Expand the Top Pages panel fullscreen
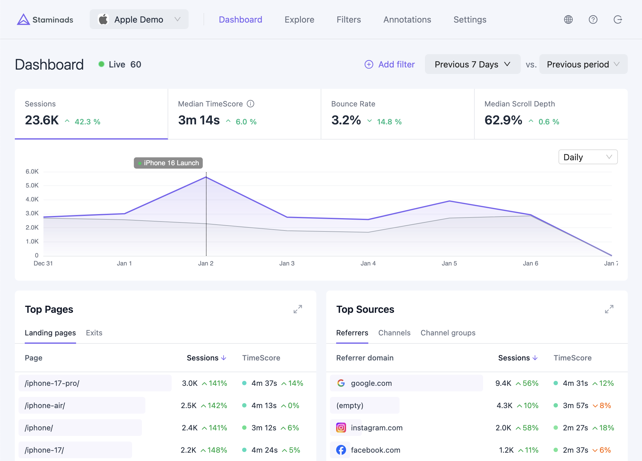 point(298,309)
